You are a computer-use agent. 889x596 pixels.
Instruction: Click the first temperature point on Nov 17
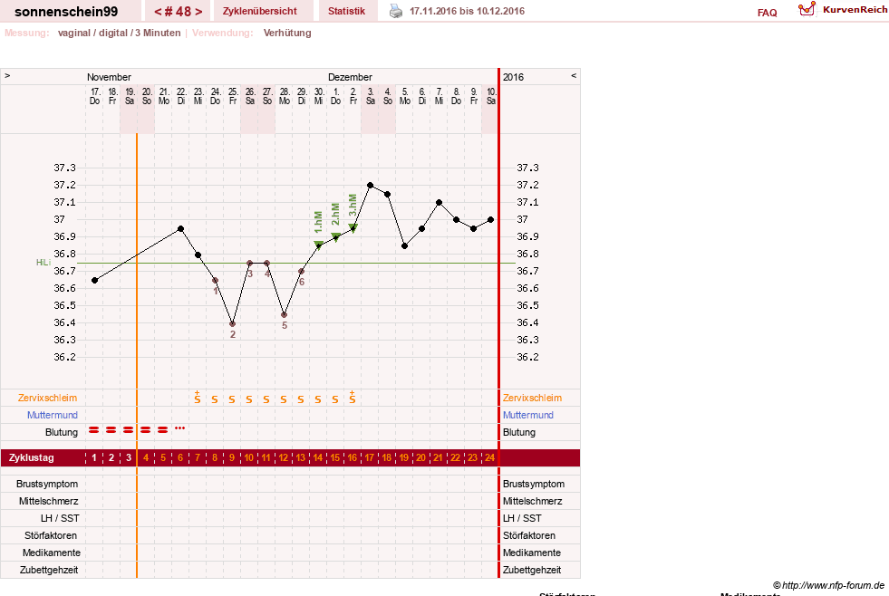pos(94,281)
